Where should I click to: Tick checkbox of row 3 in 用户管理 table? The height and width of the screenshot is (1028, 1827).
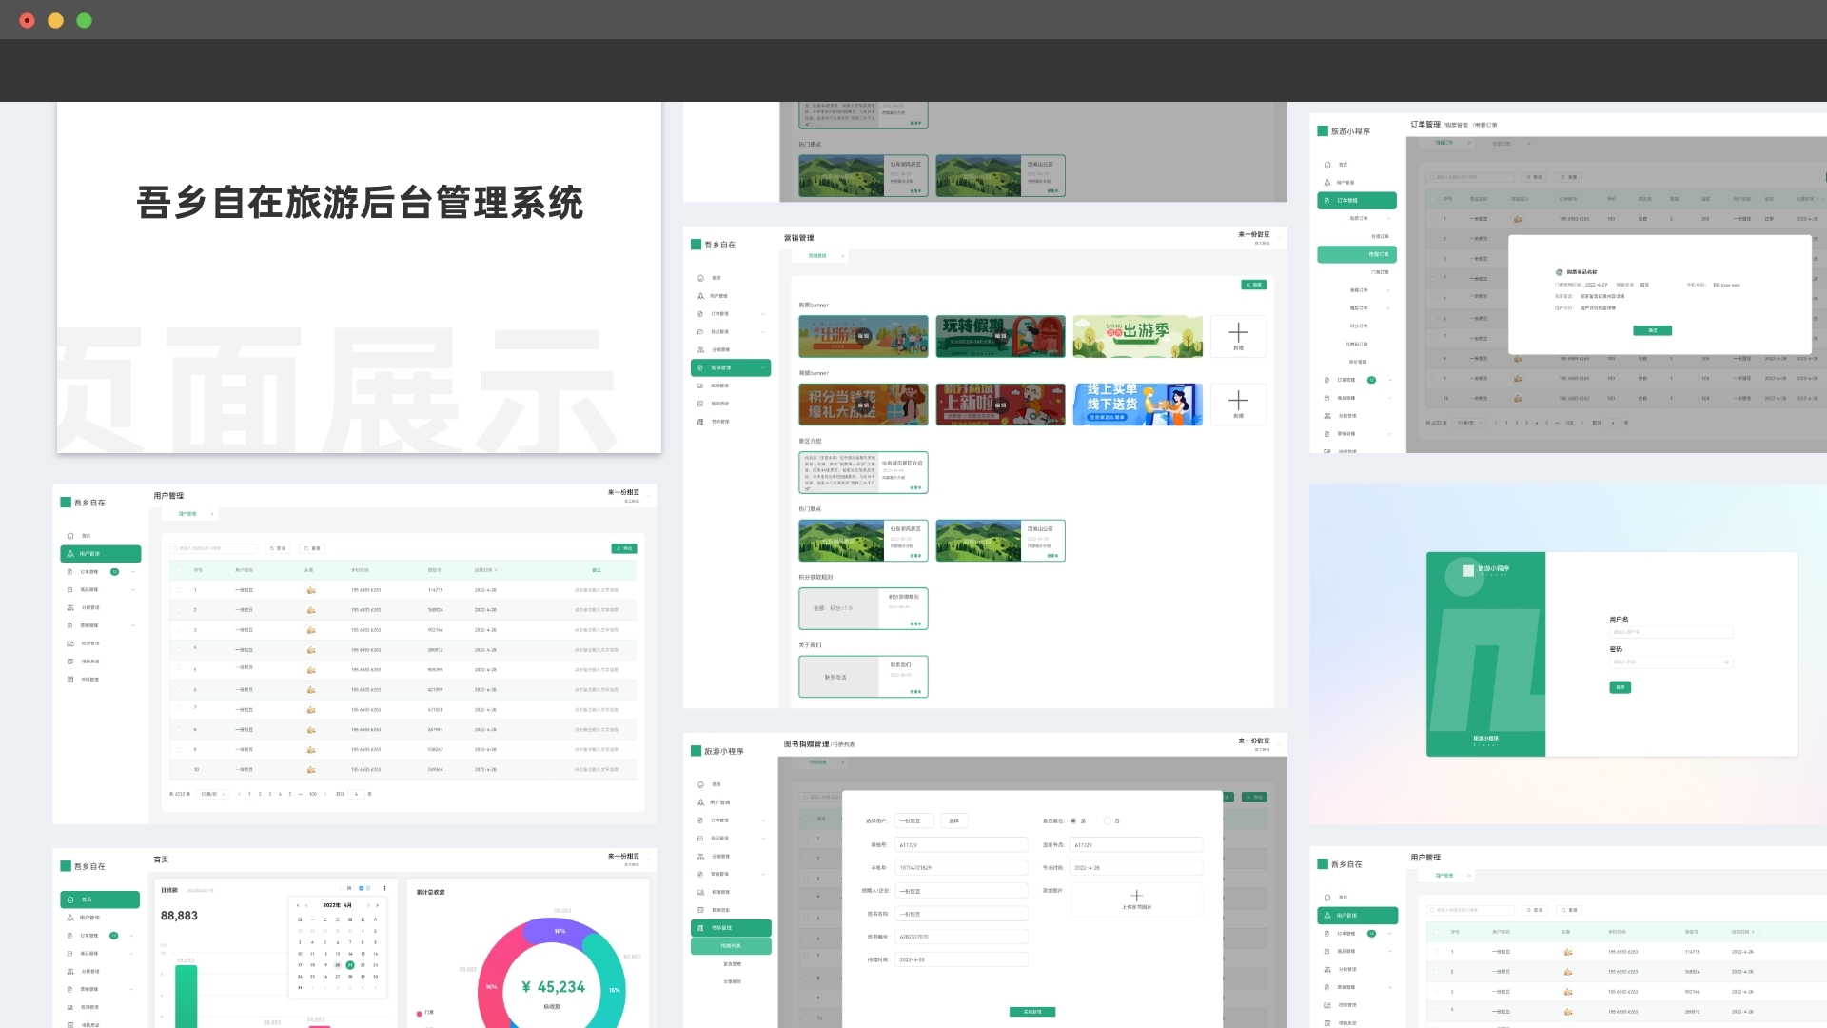[179, 630]
